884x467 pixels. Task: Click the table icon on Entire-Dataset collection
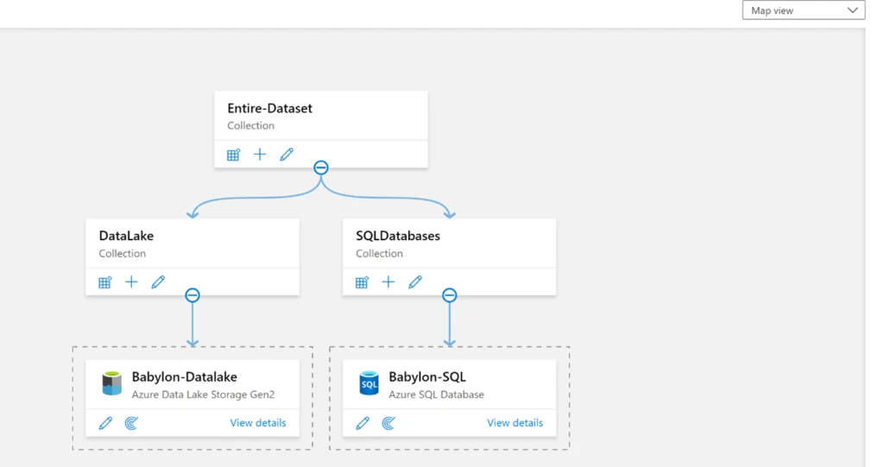click(x=233, y=155)
